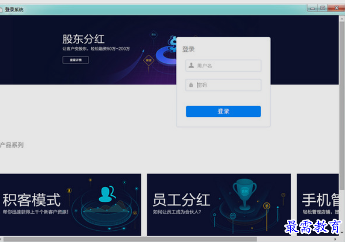Open the 员工分红 product card
Screen dimensions: 345x242
coord(219,205)
